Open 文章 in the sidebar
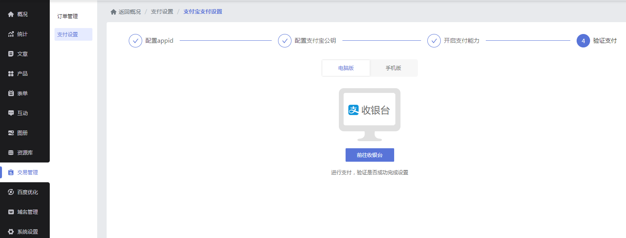The height and width of the screenshot is (238, 626). click(x=25, y=54)
